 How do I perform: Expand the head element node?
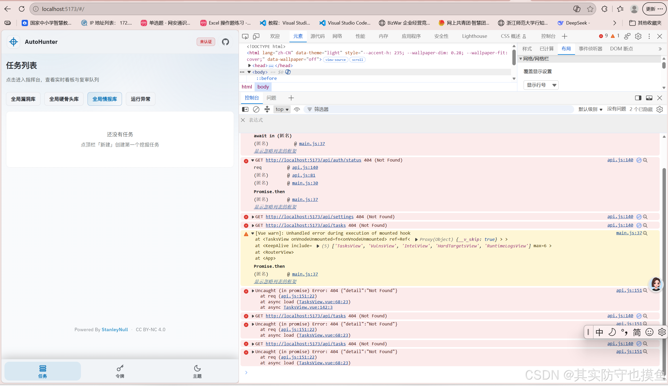249,66
